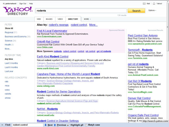Open Denver Rat Control ad
Screen dimensions: 169x127
point(139,98)
